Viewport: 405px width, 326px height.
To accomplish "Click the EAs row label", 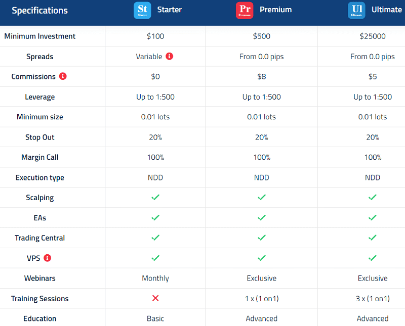I will [40, 218].
